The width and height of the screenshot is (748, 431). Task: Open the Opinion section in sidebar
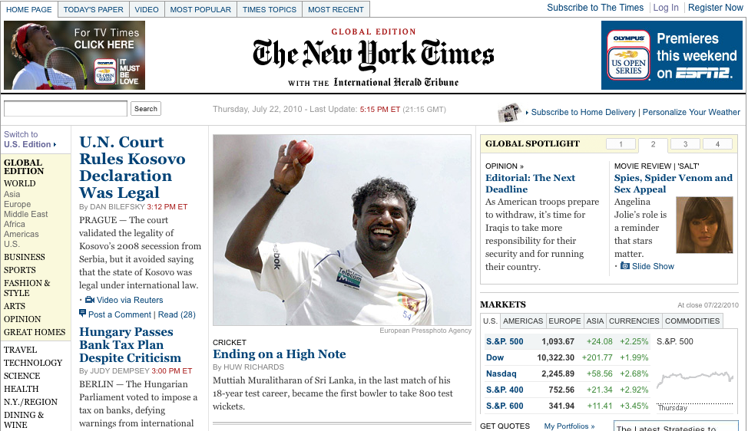pos(22,319)
